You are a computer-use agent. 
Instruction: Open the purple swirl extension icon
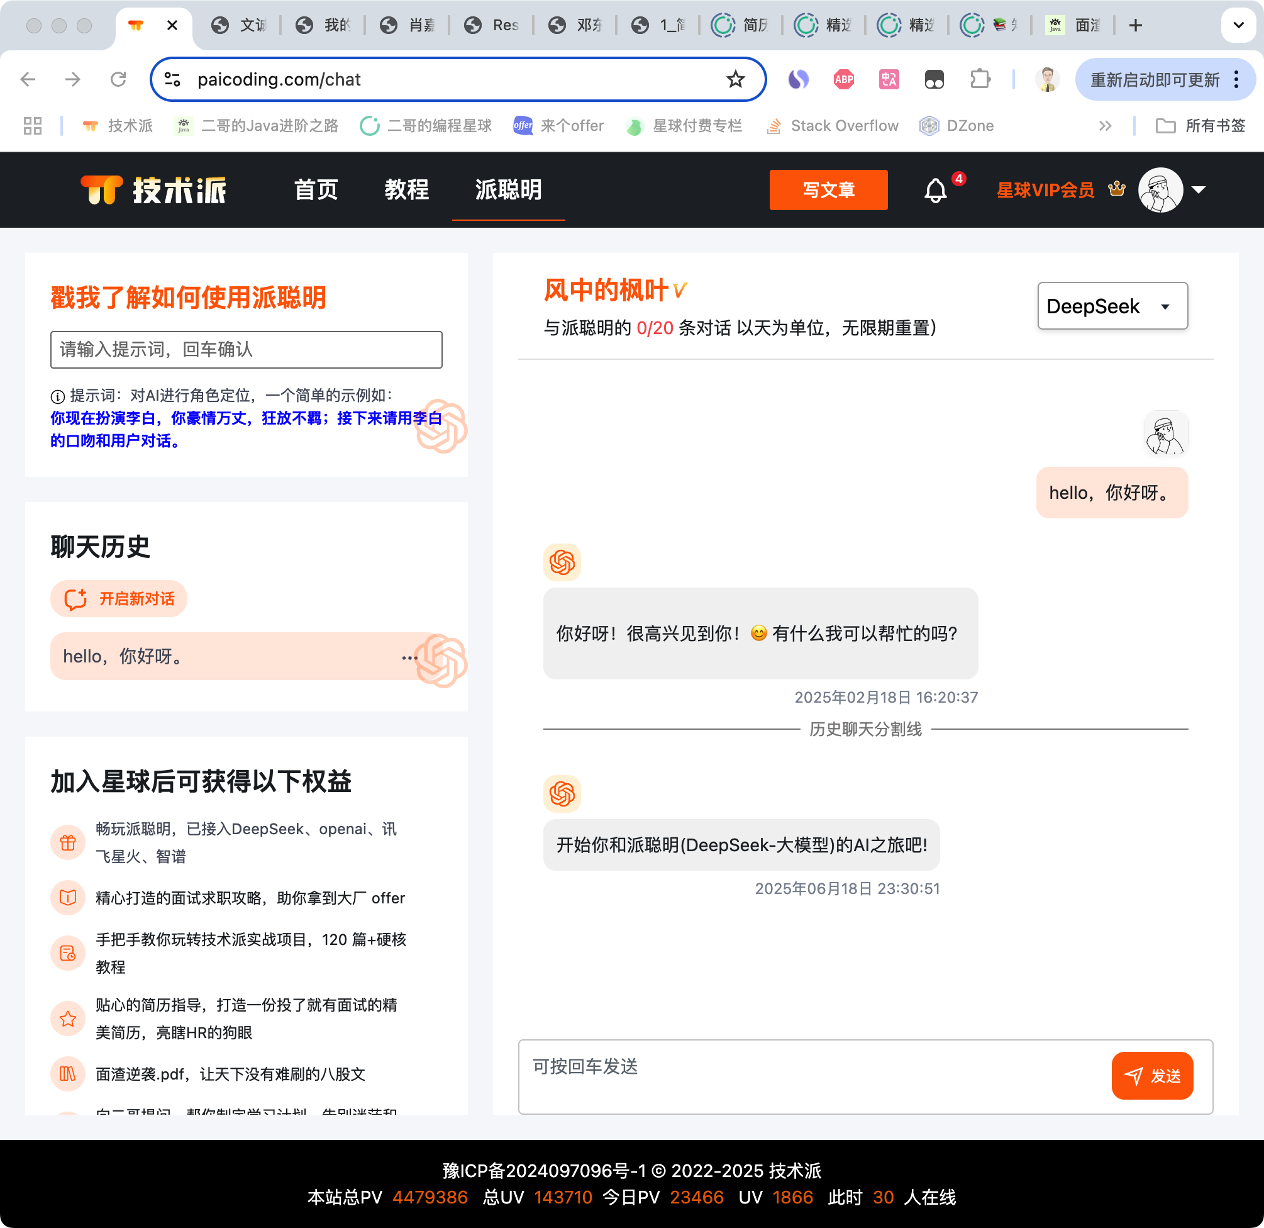click(x=799, y=79)
